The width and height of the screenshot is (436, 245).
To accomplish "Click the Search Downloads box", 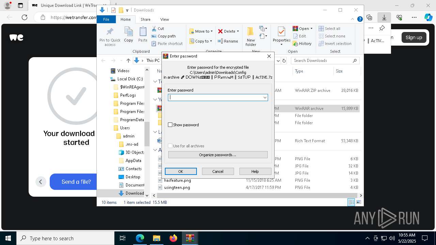I will (x=325, y=61).
